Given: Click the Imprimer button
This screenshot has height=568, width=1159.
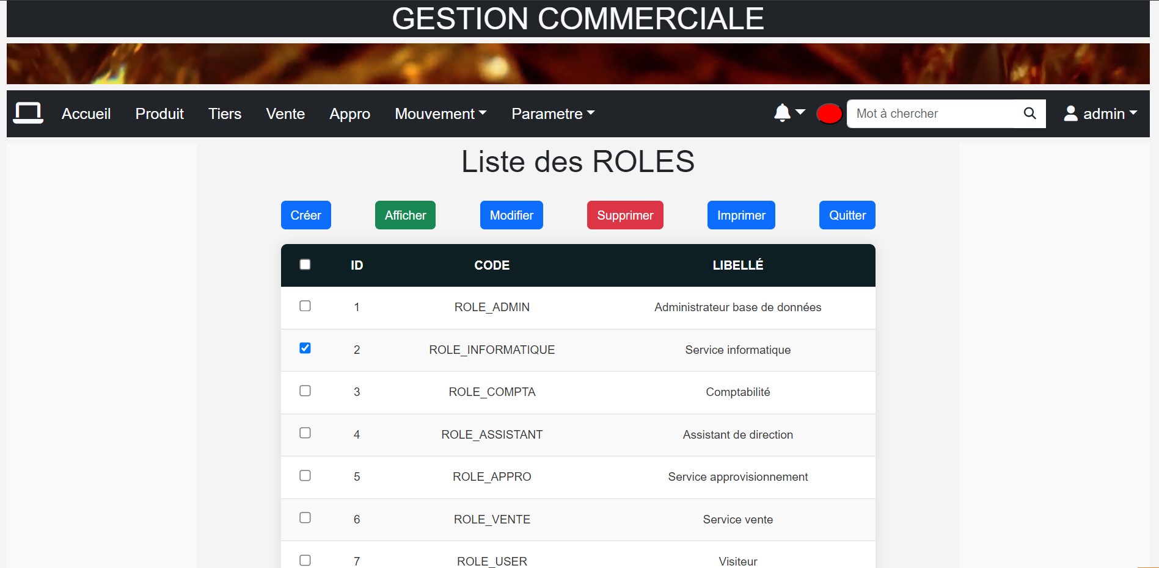Looking at the screenshot, I should pos(740,215).
